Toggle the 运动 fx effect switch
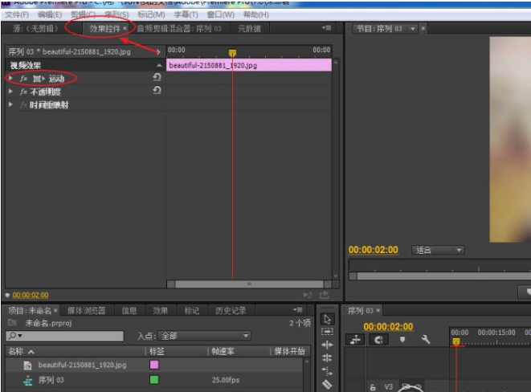 tap(24, 79)
